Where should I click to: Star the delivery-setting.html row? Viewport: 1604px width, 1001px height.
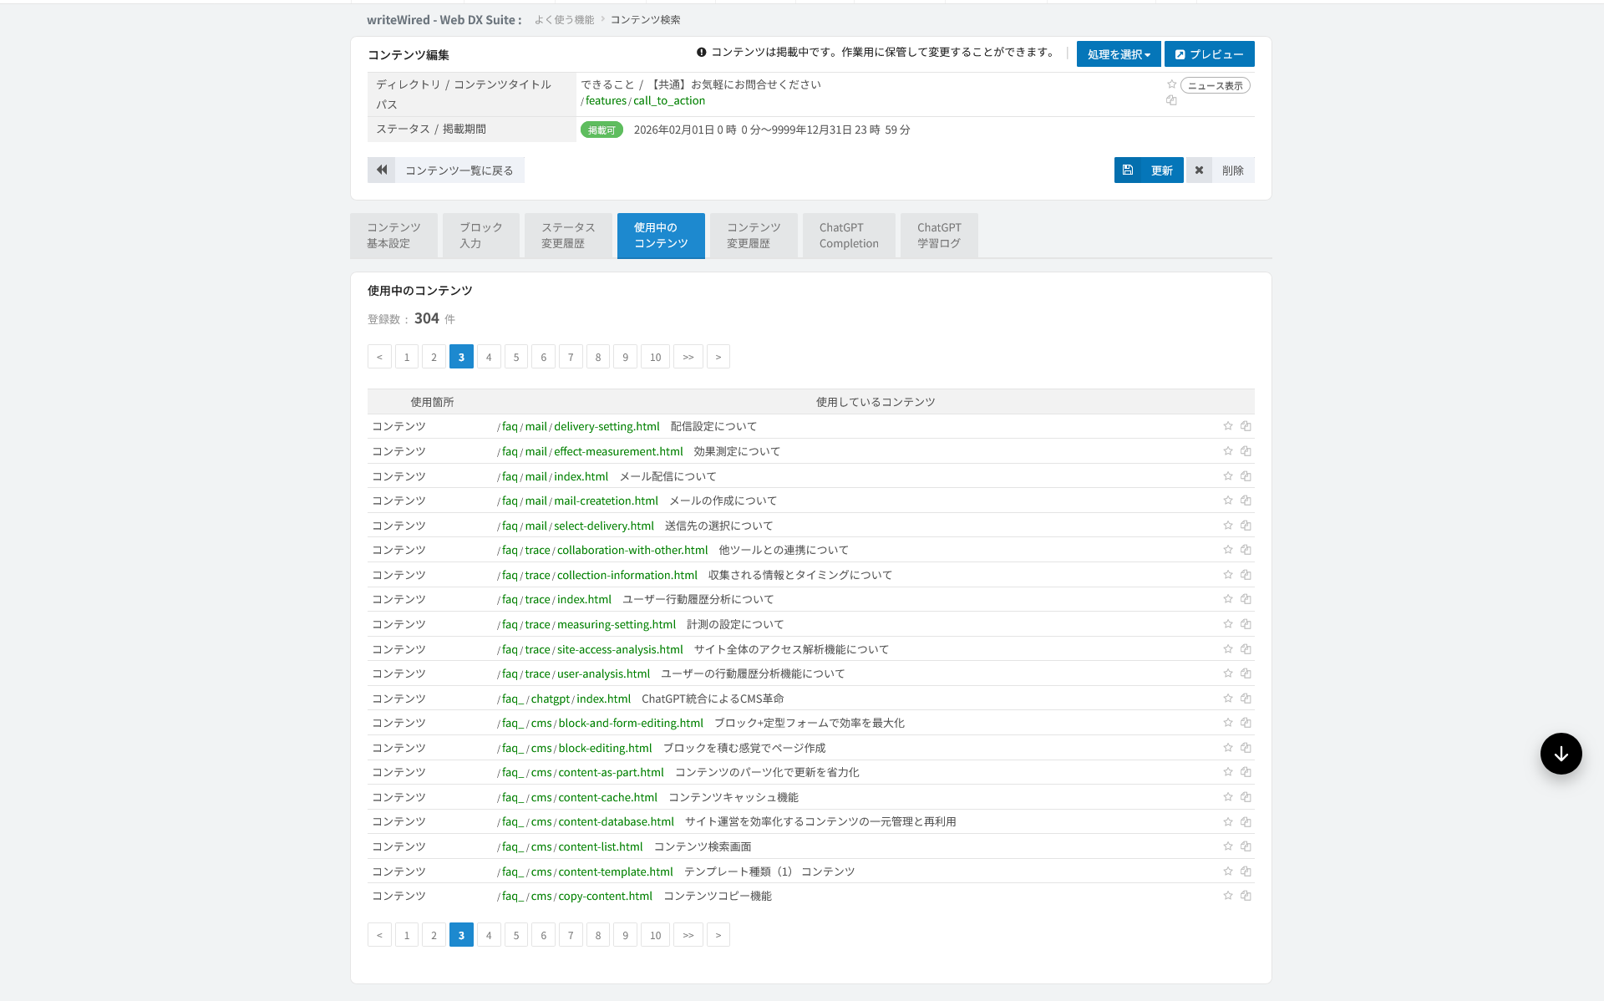[x=1227, y=426]
